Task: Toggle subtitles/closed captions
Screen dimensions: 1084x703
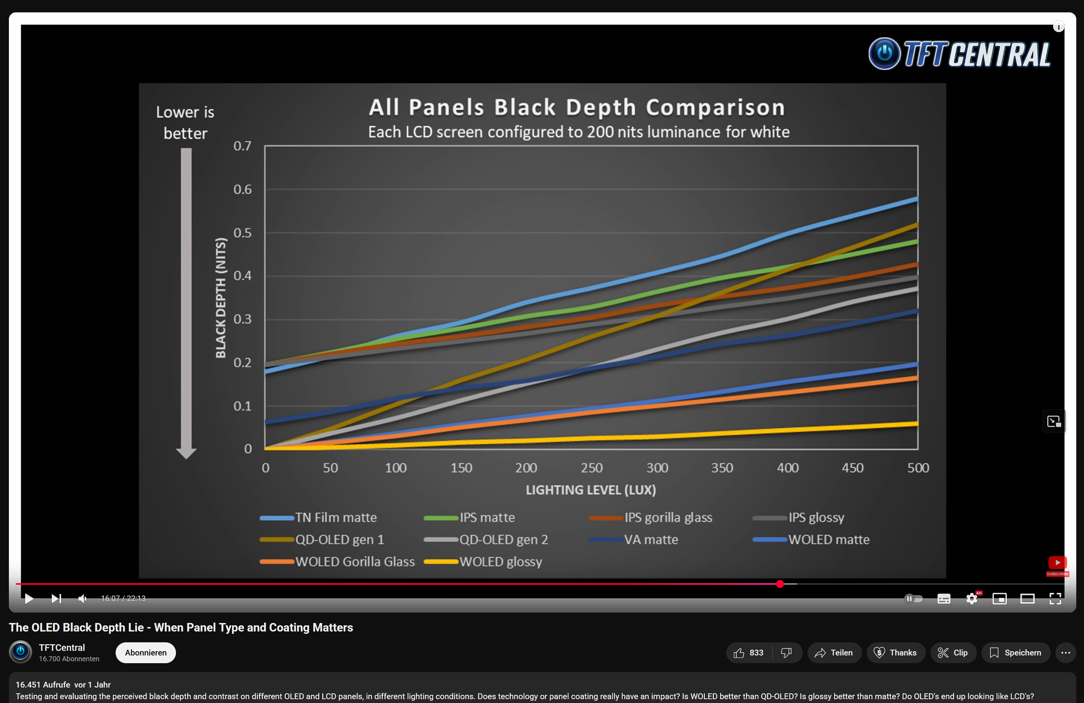Action: (x=943, y=598)
